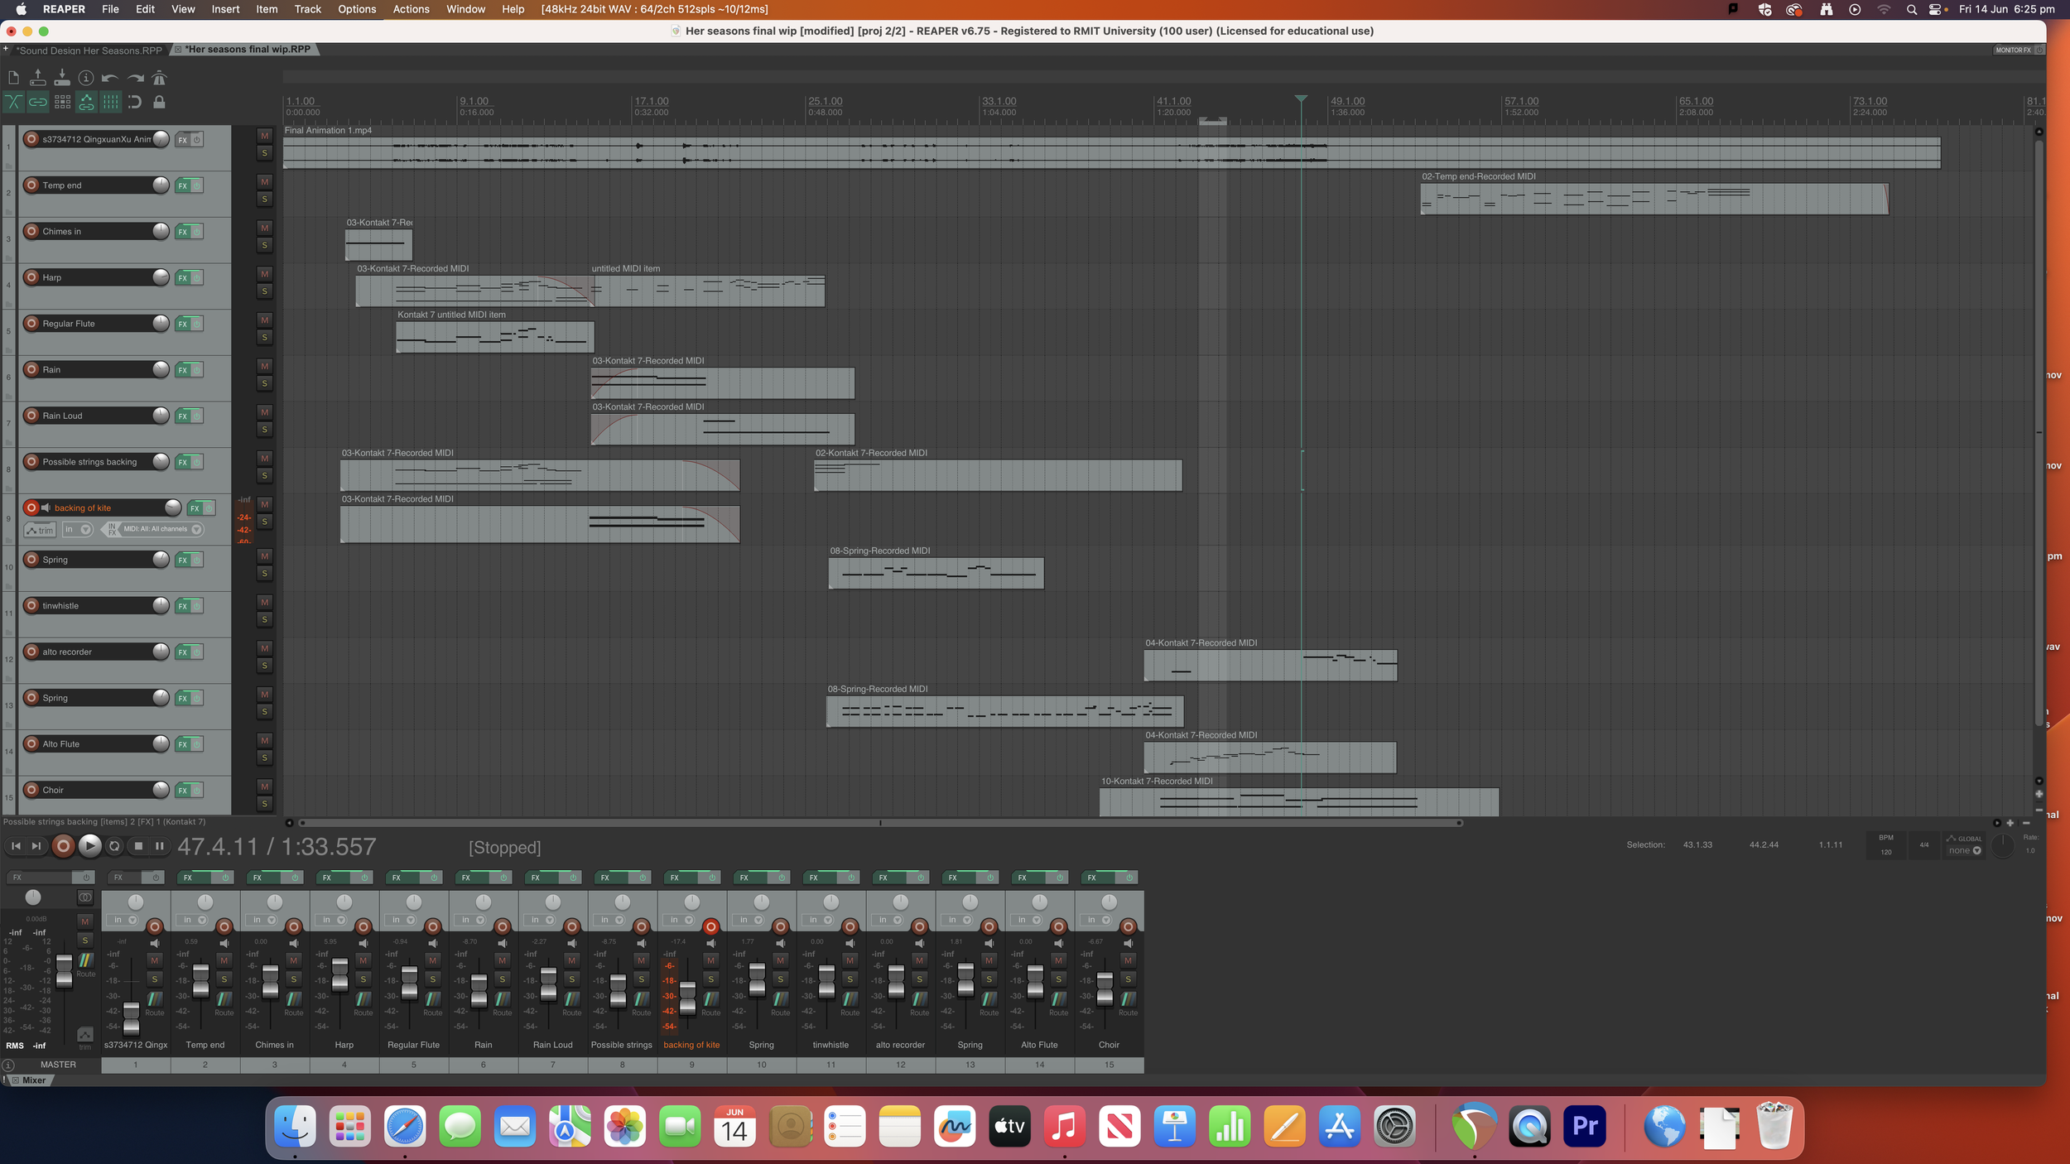
Task: Click the project settings info icon
Action: (86, 78)
